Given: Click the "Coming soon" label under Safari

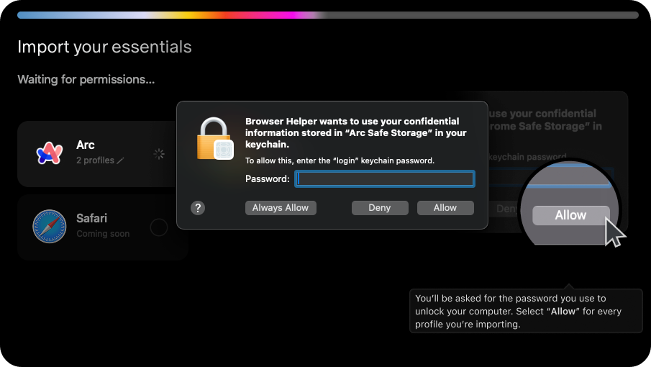Looking at the screenshot, I should [103, 234].
